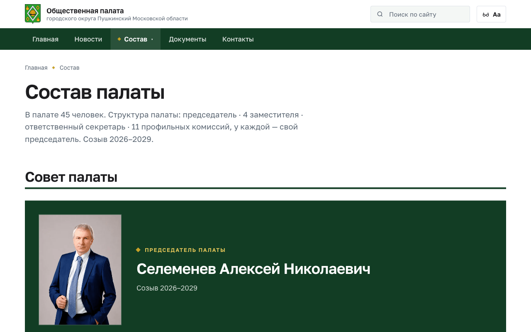Click the Состав breadcrumb link

[70, 68]
